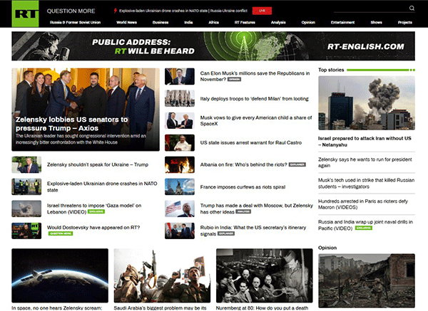Open Hundreds arrested in Paris rioters story

coord(363,204)
